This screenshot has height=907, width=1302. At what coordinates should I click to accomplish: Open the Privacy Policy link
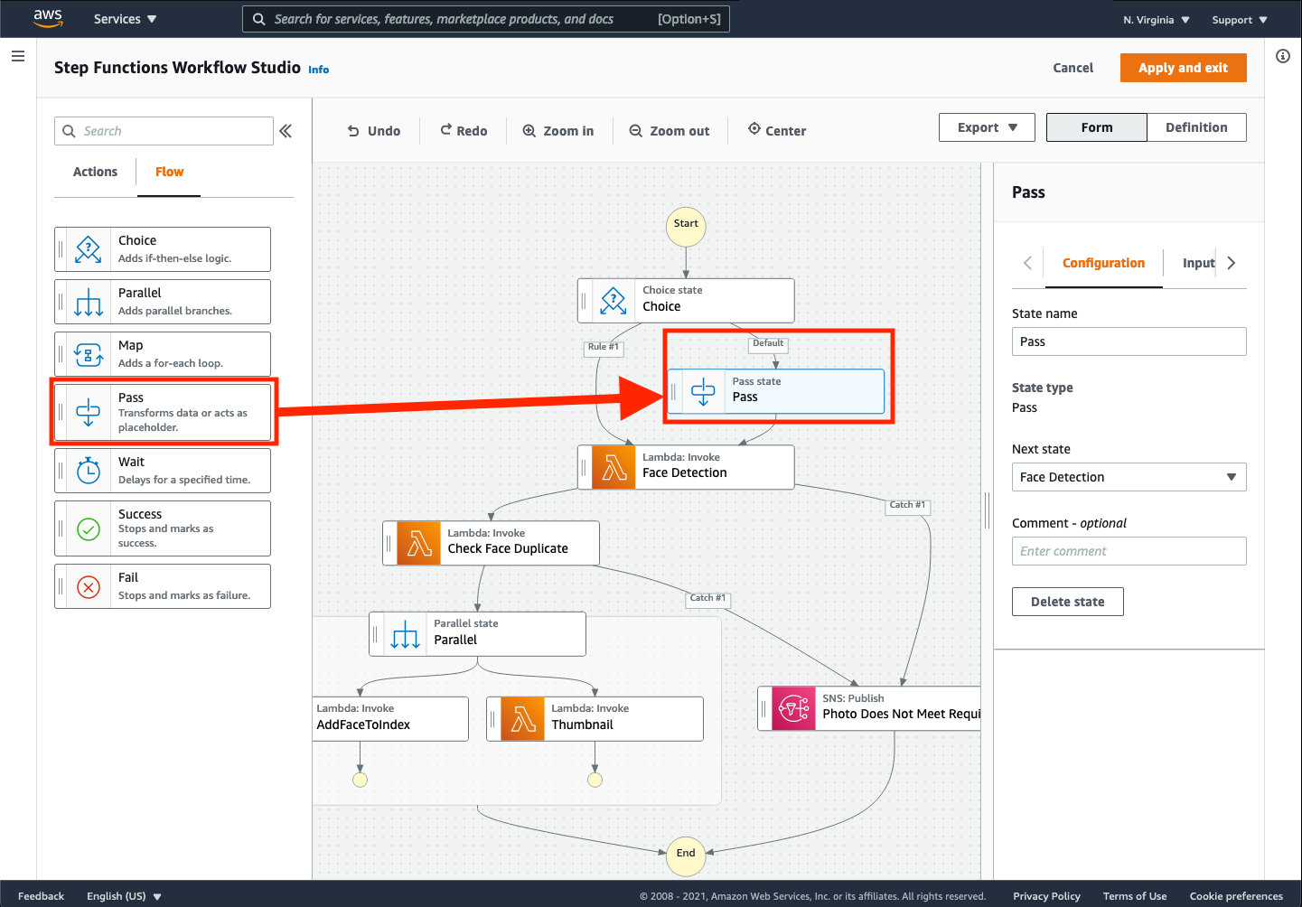coord(1046,896)
